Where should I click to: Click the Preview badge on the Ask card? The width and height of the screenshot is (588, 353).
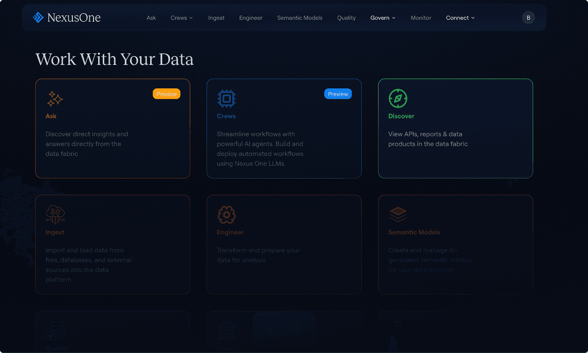click(x=166, y=93)
